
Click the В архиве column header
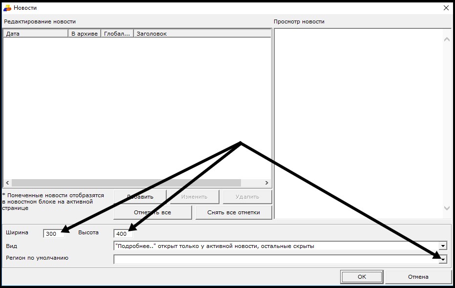[x=84, y=34]
